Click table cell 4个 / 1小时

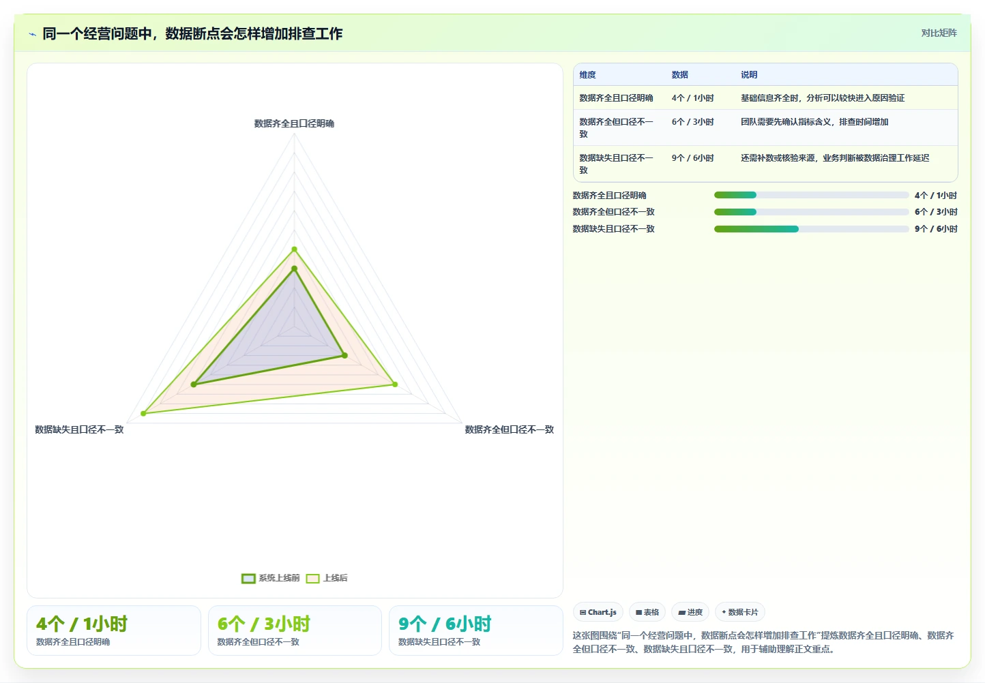[x=693, y=98]
